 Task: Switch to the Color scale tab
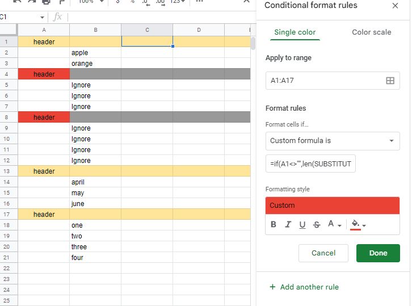(x=371, y=32)
